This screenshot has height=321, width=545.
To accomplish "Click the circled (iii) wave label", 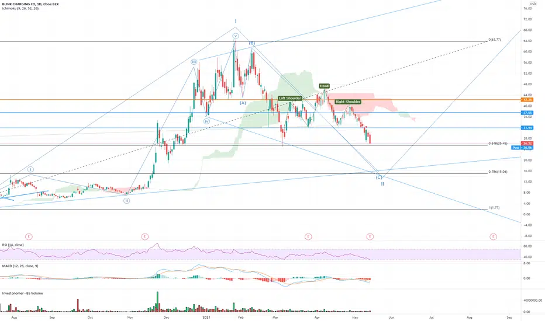I will click(194, 62).
